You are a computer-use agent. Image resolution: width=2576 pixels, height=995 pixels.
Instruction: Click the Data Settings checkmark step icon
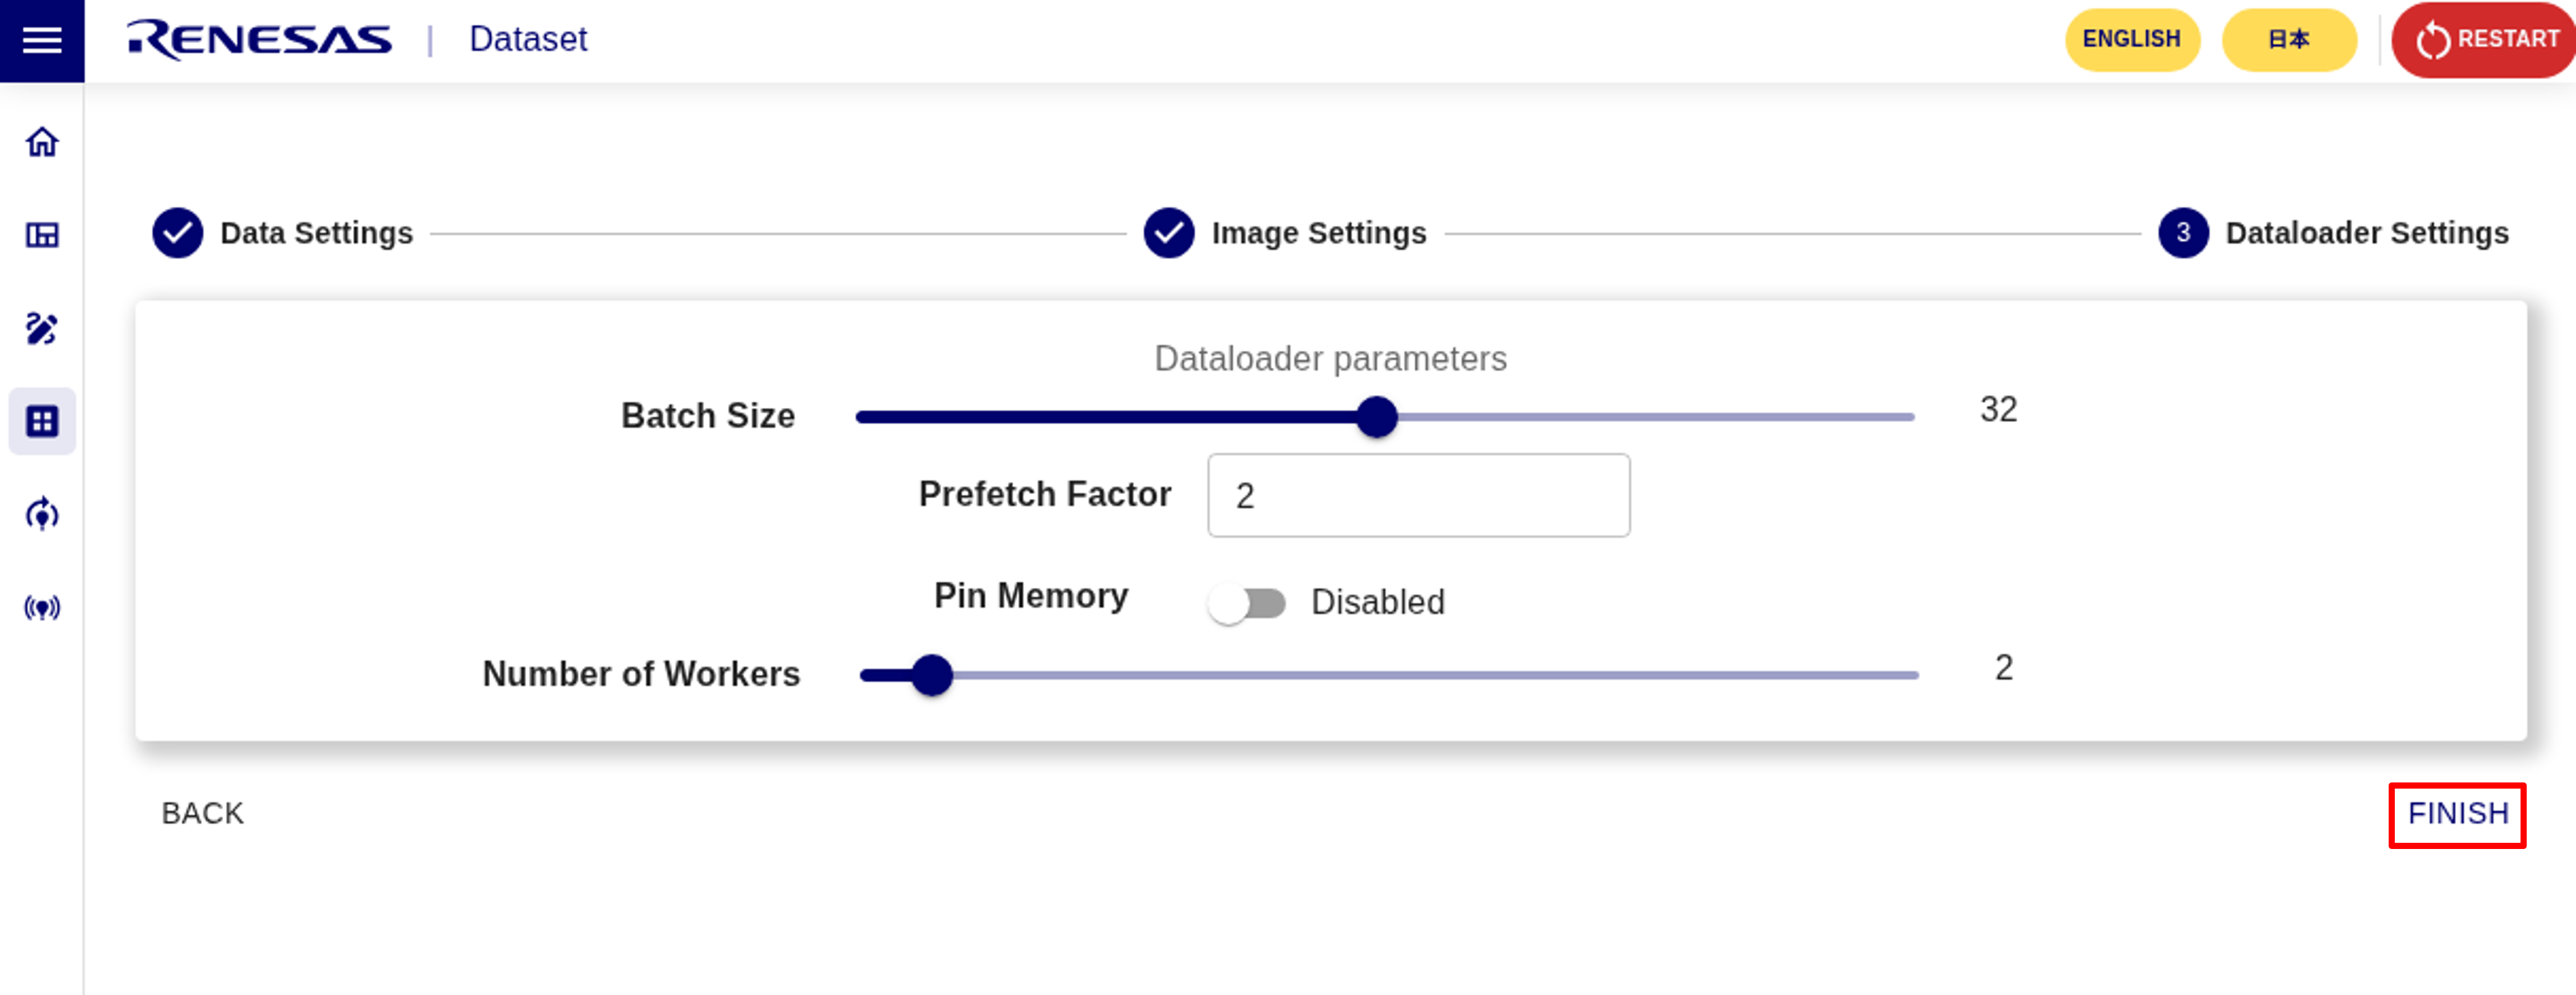coord(177,233)
